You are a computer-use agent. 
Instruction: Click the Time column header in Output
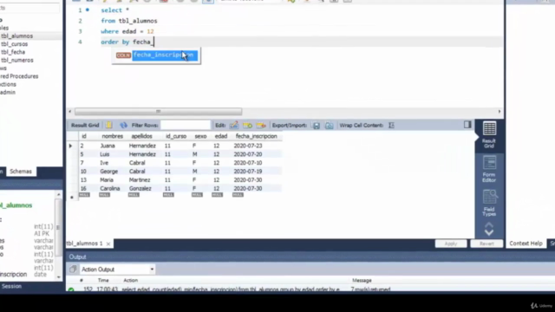tap(103, 281)
